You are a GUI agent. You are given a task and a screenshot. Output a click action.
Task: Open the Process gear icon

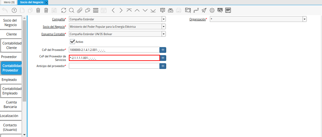[212, 10]
